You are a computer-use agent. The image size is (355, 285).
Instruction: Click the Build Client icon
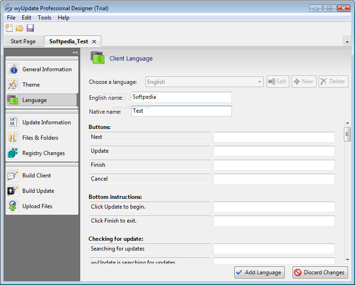(13, 176)
